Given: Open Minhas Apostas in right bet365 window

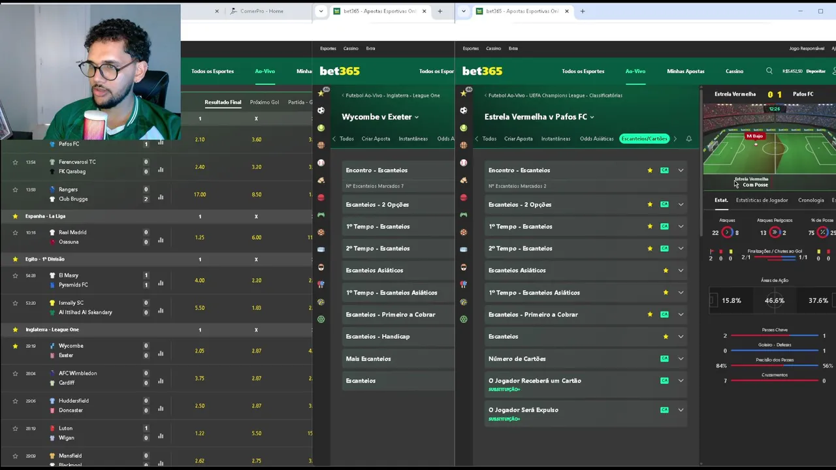Looking at the screenshot, I should [685, 71].
